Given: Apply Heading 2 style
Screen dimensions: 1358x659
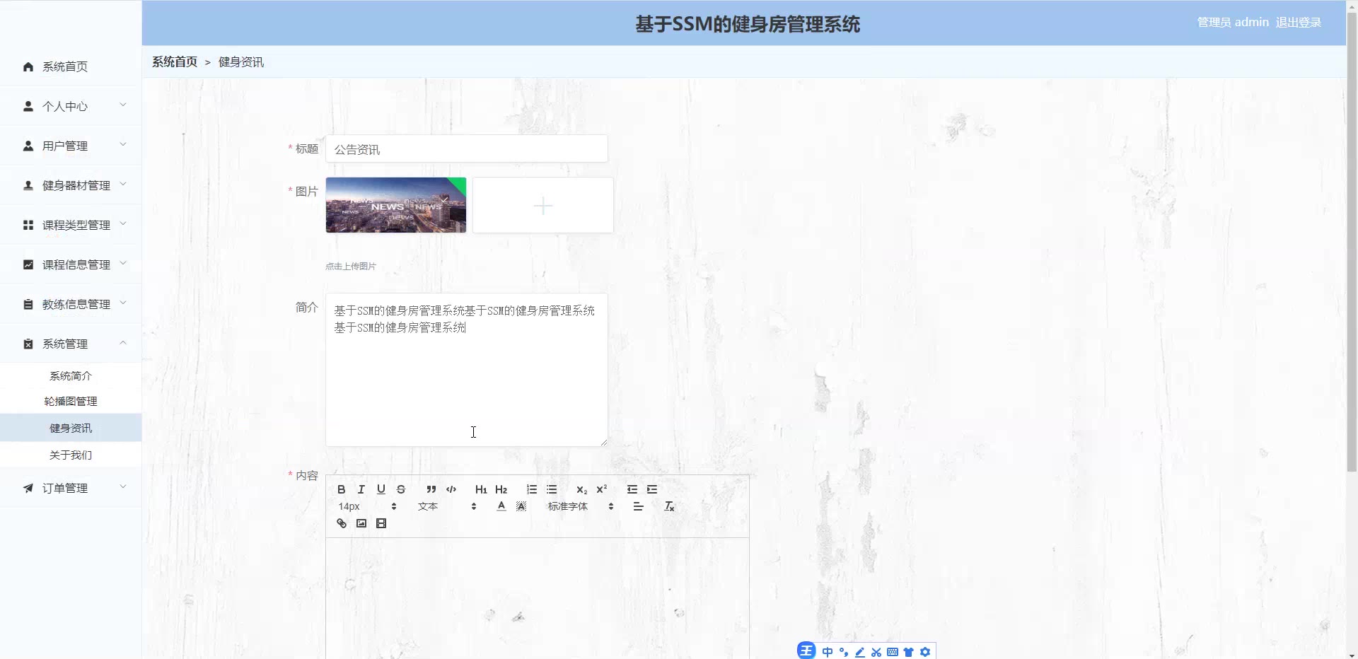Looking at the screenshot, I should [501, 489].
